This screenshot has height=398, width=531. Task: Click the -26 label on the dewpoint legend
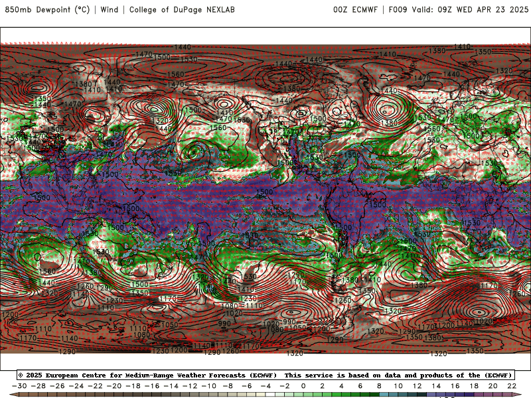(57, 386)
